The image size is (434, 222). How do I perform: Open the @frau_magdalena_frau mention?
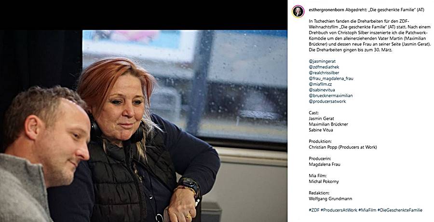click(331, 79)
